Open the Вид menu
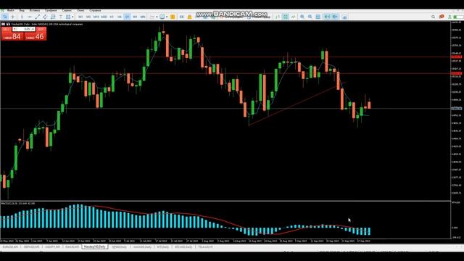Viewport: 464px width, 261px height. [x=22, y=11]
